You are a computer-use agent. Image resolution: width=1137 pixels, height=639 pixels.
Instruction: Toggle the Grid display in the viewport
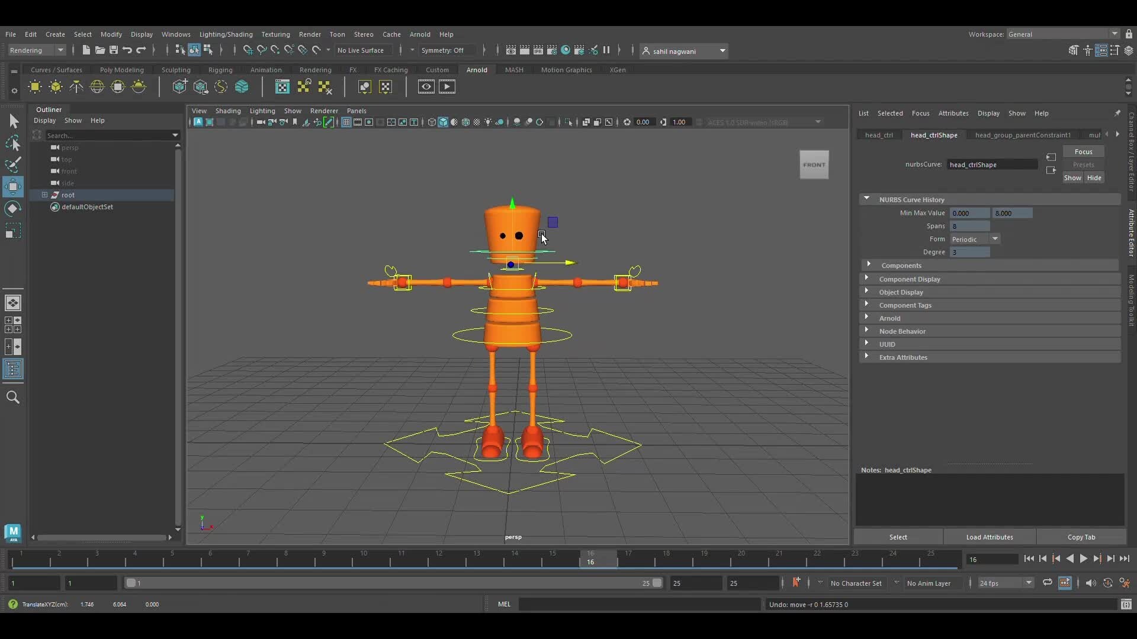346,122
